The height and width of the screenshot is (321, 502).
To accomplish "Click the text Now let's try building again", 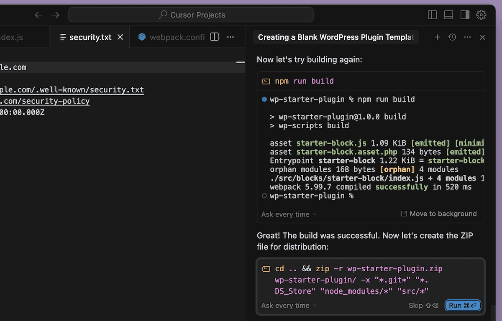I will [x=310, y=59].
